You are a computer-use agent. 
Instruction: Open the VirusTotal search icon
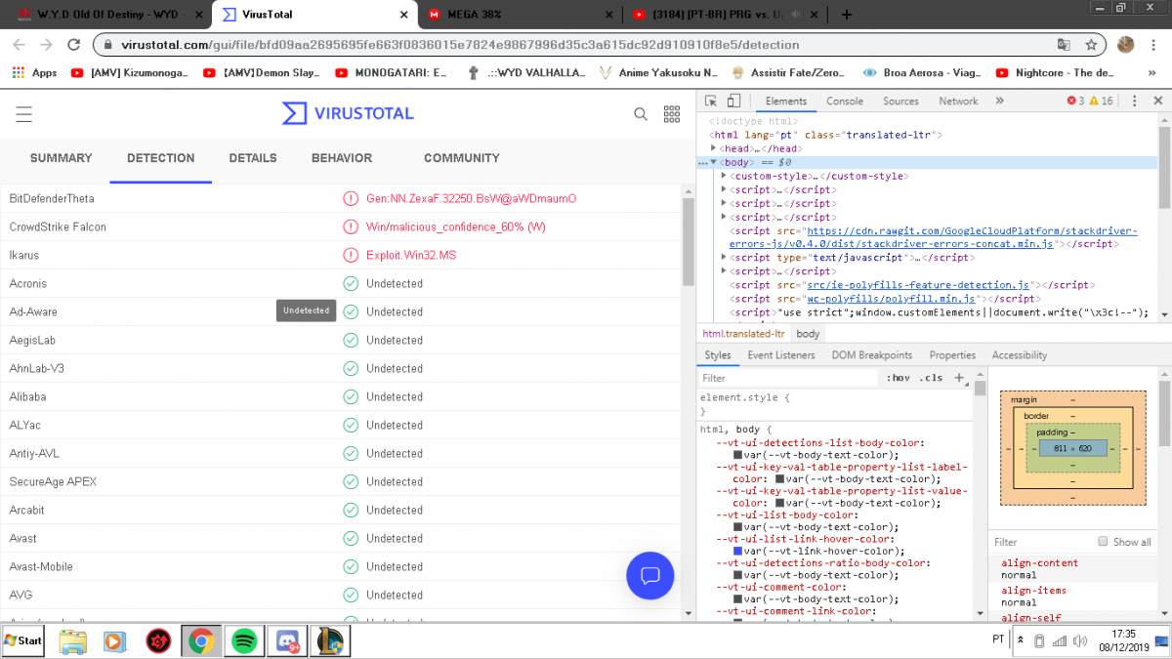(x=641, y=114)
